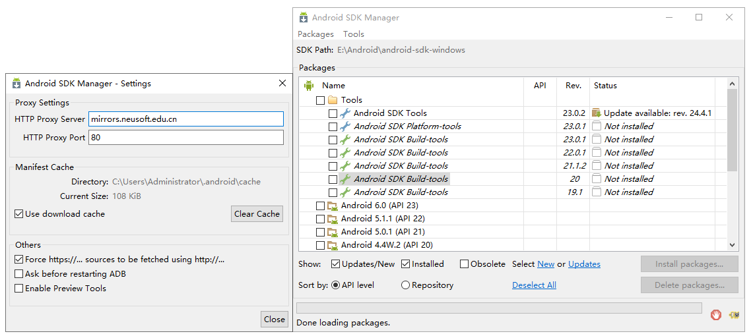Click the Delete packages button
753x336 pixels.
point(689,285)
